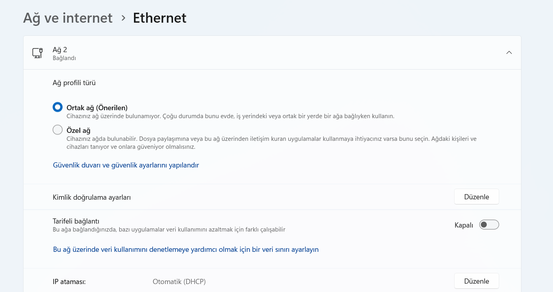553x292 pixels.
Task: Click the breadcrumb separator arrow
Action: [123, 18]
